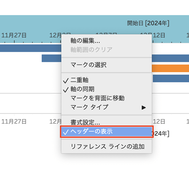189x172 pixels.
Task: Click the second-row blue bar left of menu
Action: point(51,58)
